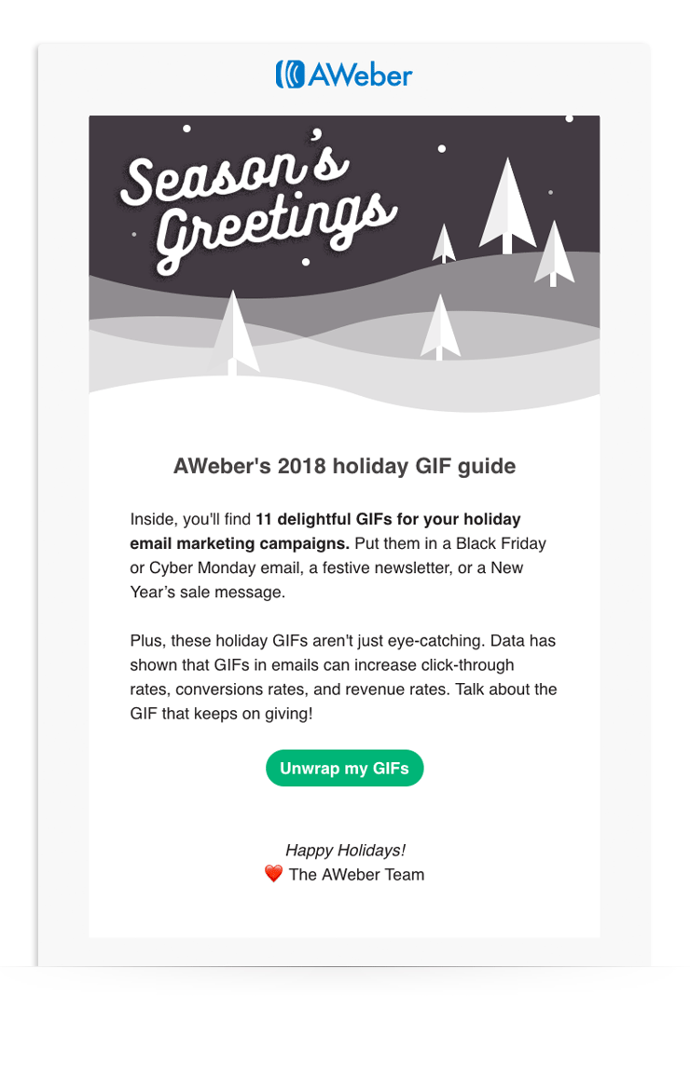Click the wave icon in AWeber logo
Screen dimensions: 690x1065
coord(290,75)
